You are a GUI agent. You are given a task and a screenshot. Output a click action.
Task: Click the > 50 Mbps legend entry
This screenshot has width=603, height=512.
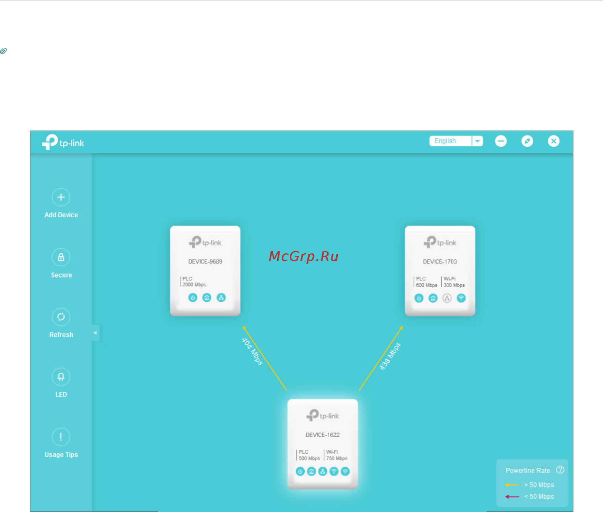pos(530,485)
